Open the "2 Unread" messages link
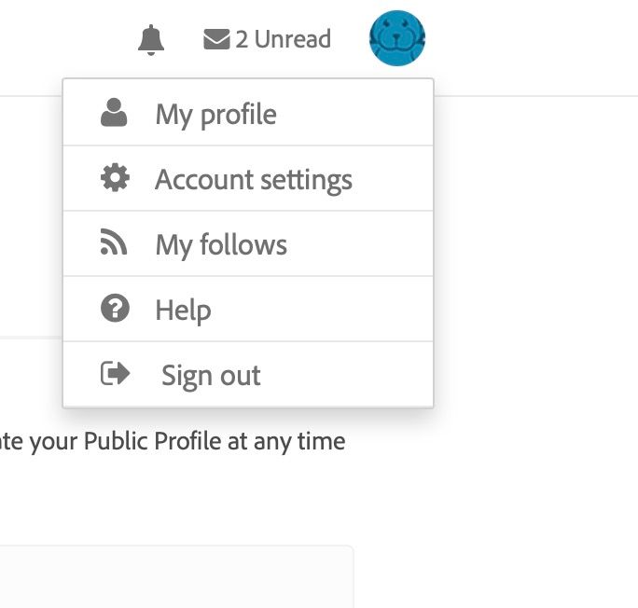Screen dimensions: 638x608 [267, 39]
